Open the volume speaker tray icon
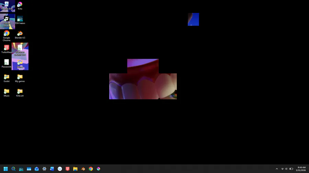309x173 pixels. tap(286, 169)
